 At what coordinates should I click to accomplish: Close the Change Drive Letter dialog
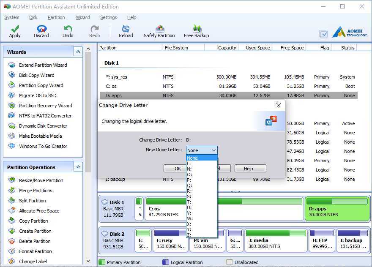[x=279, y=105]
